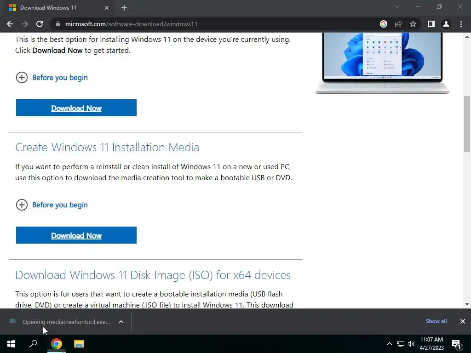Open File Explorer from the taskbar
The width and height of the screenshot is (471, 353).
(x=79, y=344)
